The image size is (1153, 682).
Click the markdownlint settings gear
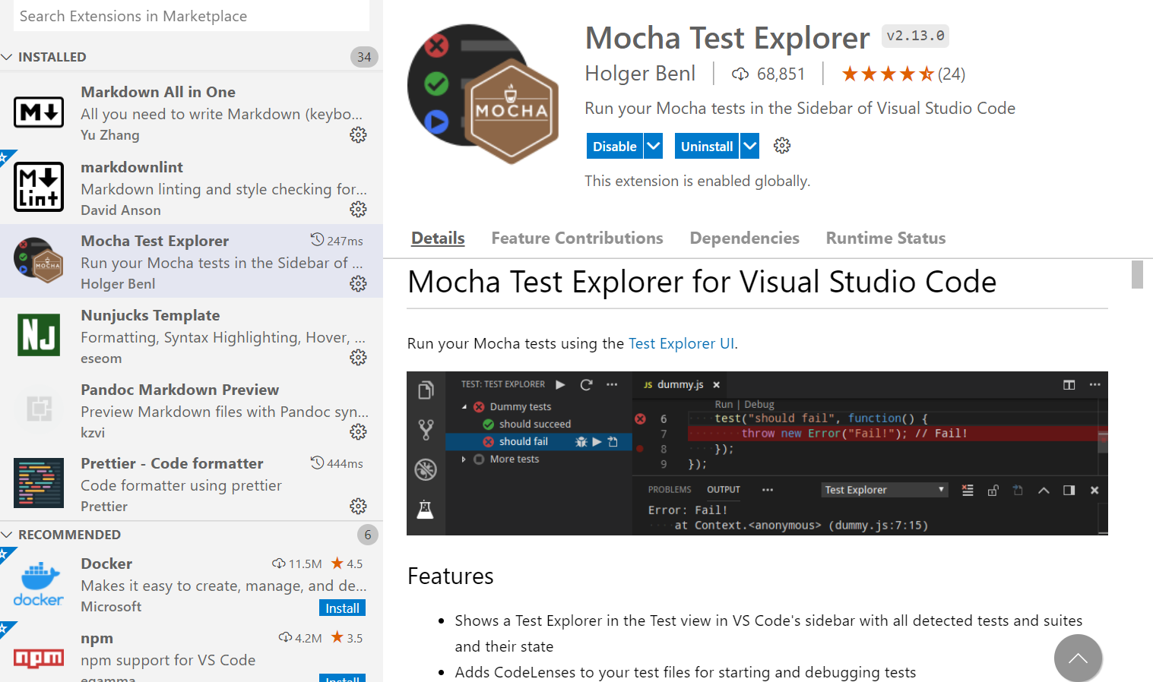(x=358, y=210)
